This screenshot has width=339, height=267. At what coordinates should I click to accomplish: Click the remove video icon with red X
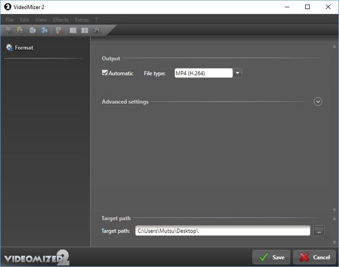(59, 30)
